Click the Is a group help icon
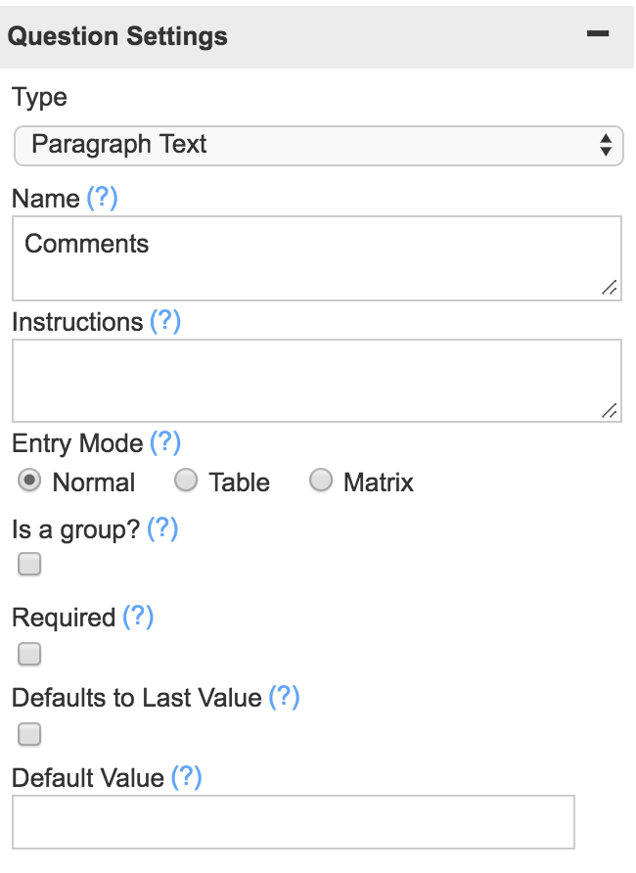Screen dimensions: 636x873 [x=164, y=528]
